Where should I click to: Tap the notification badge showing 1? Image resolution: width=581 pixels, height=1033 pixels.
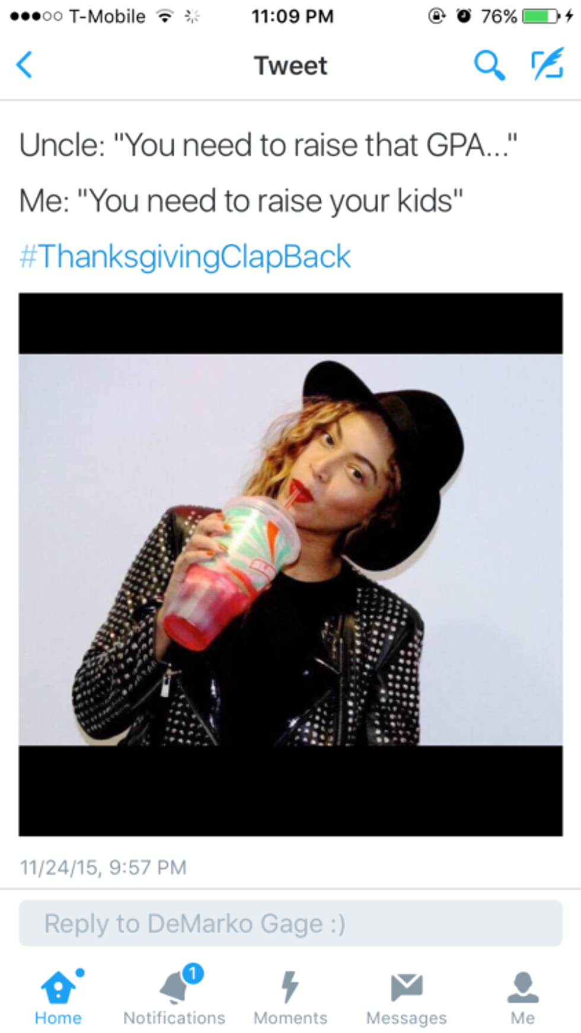(193, 973)
